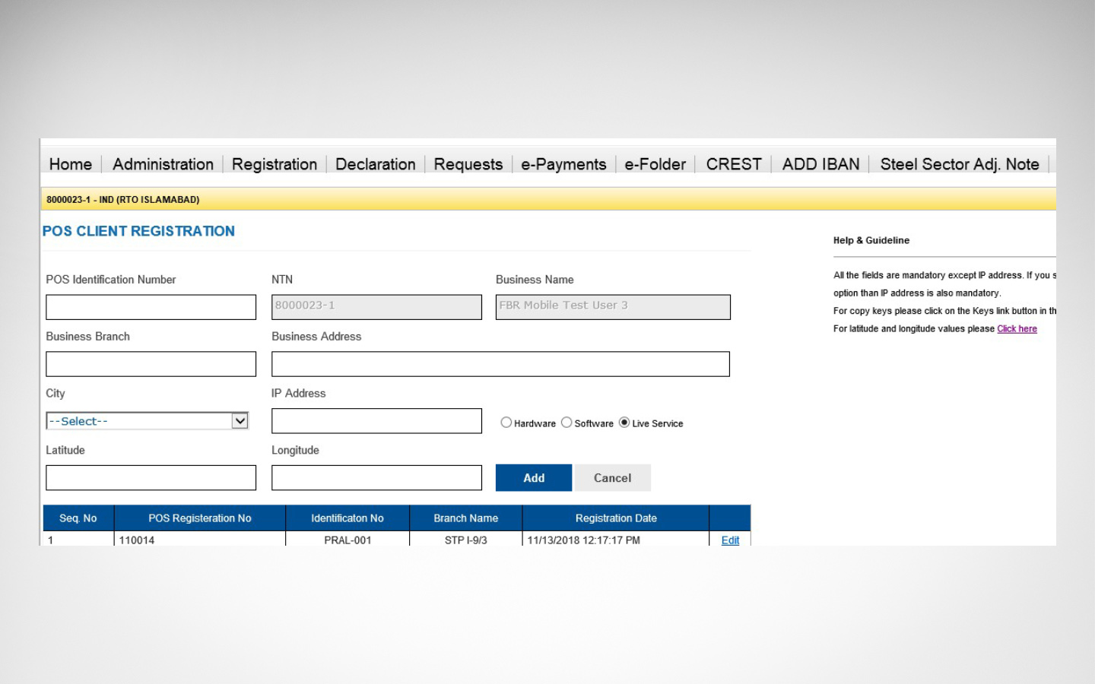This screenshot has height=684, width=1095.
Task: Focus the Business Name field
Action: pyautogui.click(x=613, y=307)
